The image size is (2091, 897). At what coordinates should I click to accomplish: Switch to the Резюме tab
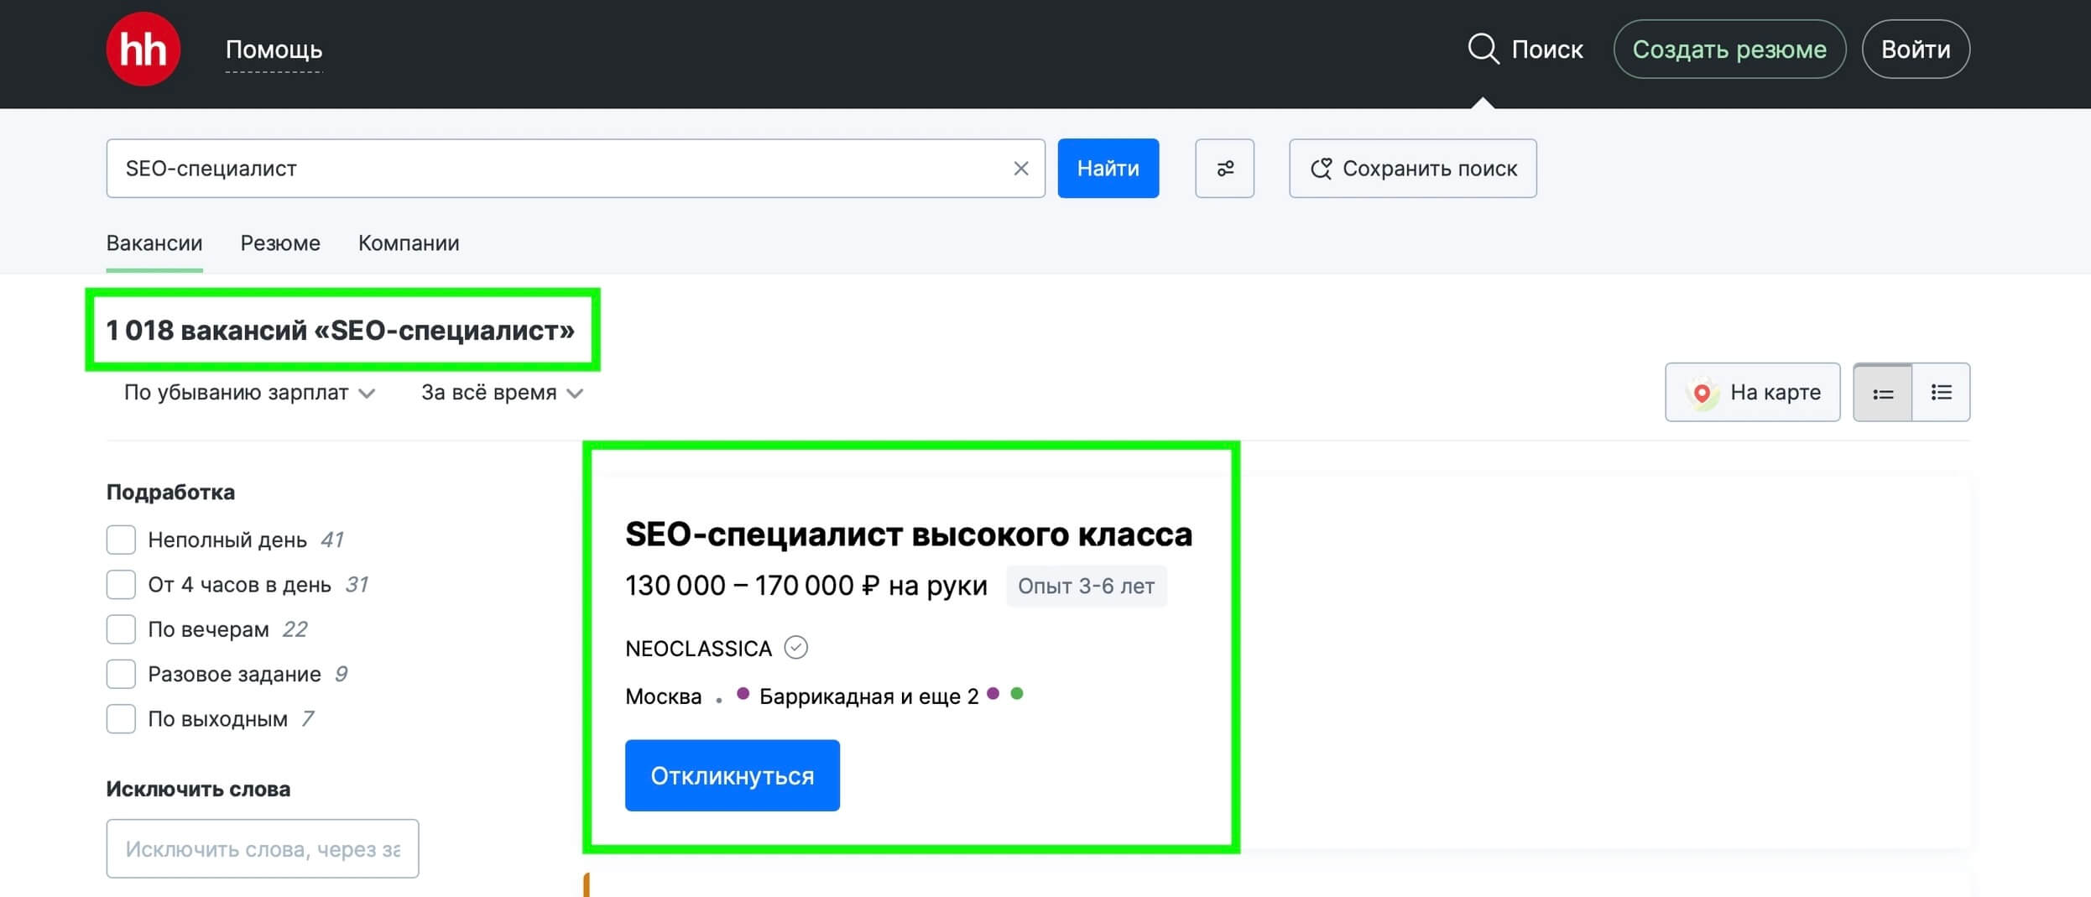pyautogui.click(x=280, y=243)
